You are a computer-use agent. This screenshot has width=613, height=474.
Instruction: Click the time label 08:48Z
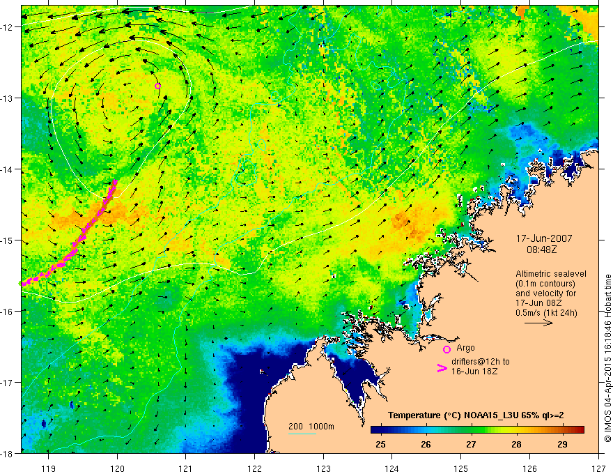pyautogui.click(x=541, y=249)
